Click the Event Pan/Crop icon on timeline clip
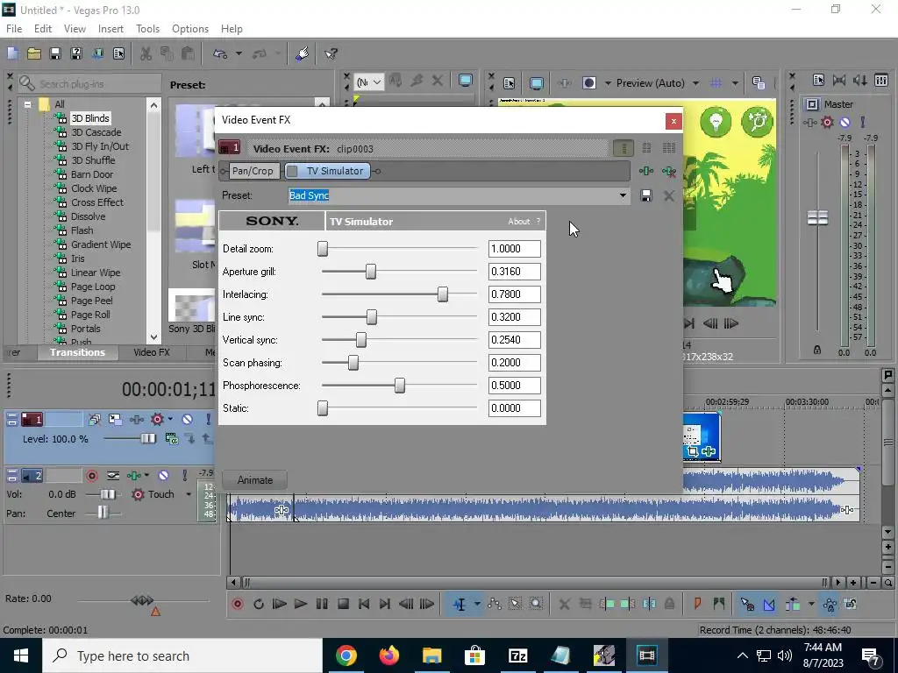Viewport: 898px width, 673px height. click(x=693, y=451)
